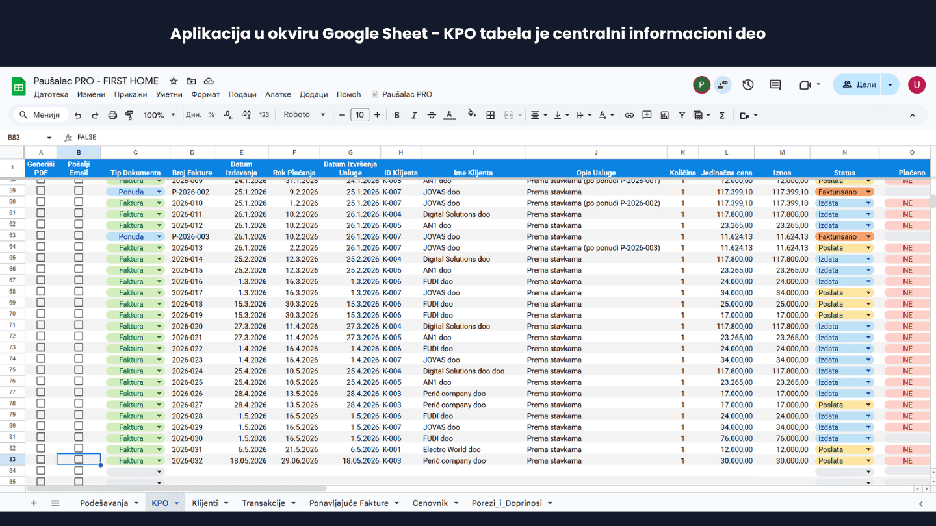This screenshot has width=936, height=526.
Task: Click the Redo arrow in toolbar
Action: pos(95,115)
